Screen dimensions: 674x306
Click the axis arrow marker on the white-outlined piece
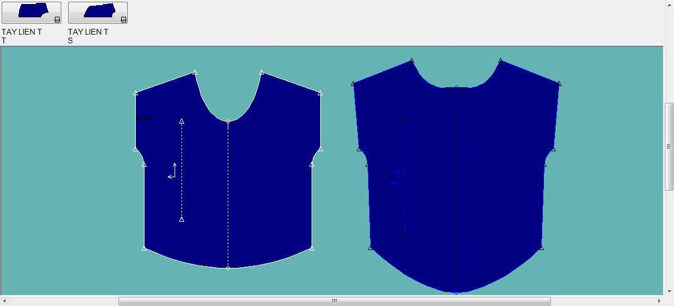point(173,171)
